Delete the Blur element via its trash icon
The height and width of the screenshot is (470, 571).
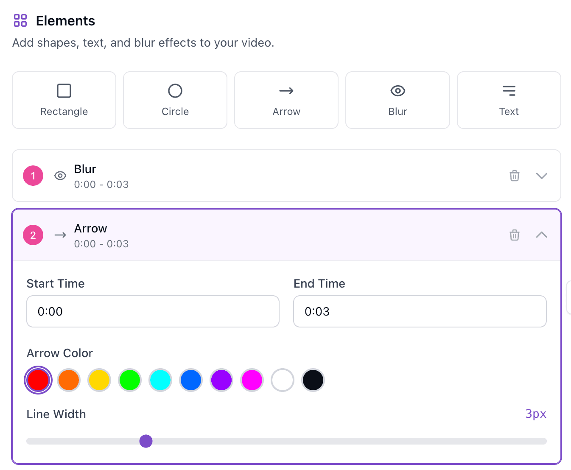point(515,176)
